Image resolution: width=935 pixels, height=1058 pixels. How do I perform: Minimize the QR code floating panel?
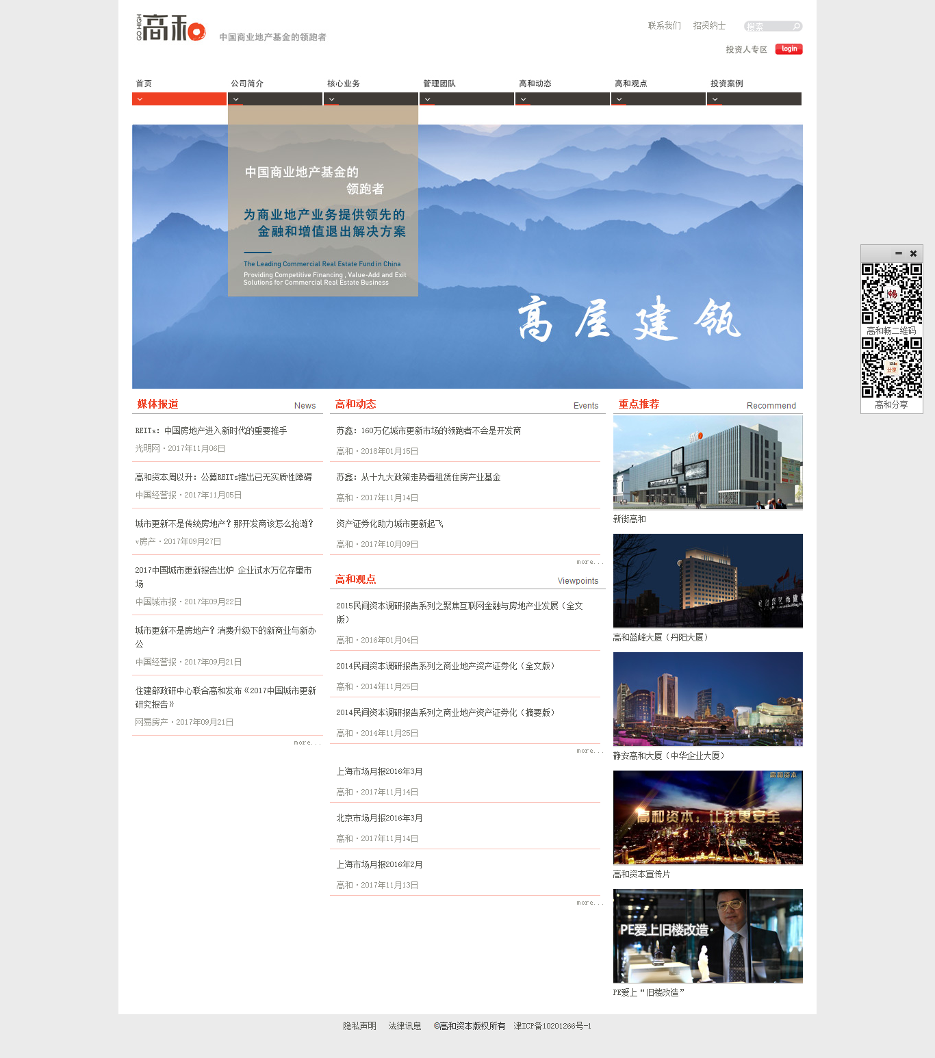(x=899, y=253)
